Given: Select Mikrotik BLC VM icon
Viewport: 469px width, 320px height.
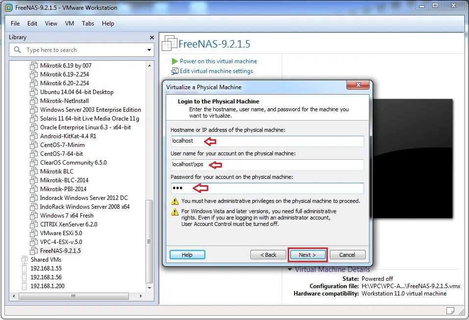Looking at the screenshot, I should point(34,172).
